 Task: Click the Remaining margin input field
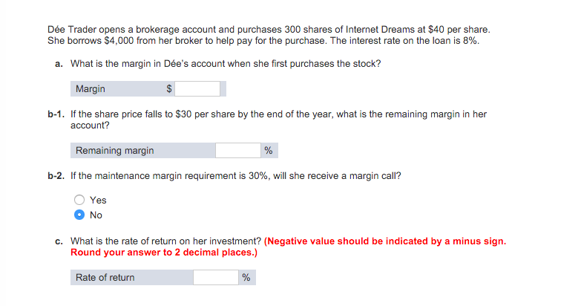[x=238, y=151]
